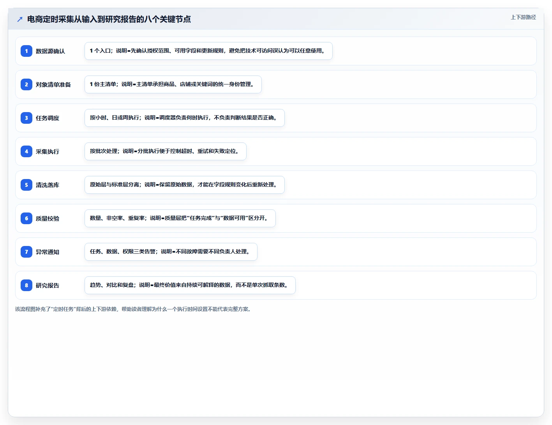The image size is (552, 425).
Task: Click the description starting 趋势、对比和复盘
Action: [190, 285]
